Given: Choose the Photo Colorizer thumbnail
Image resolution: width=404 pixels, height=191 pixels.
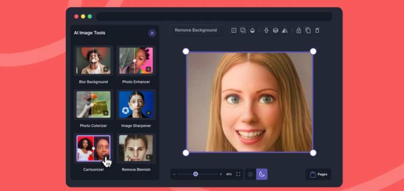Looking at the screenshot, I should (93, 104).
